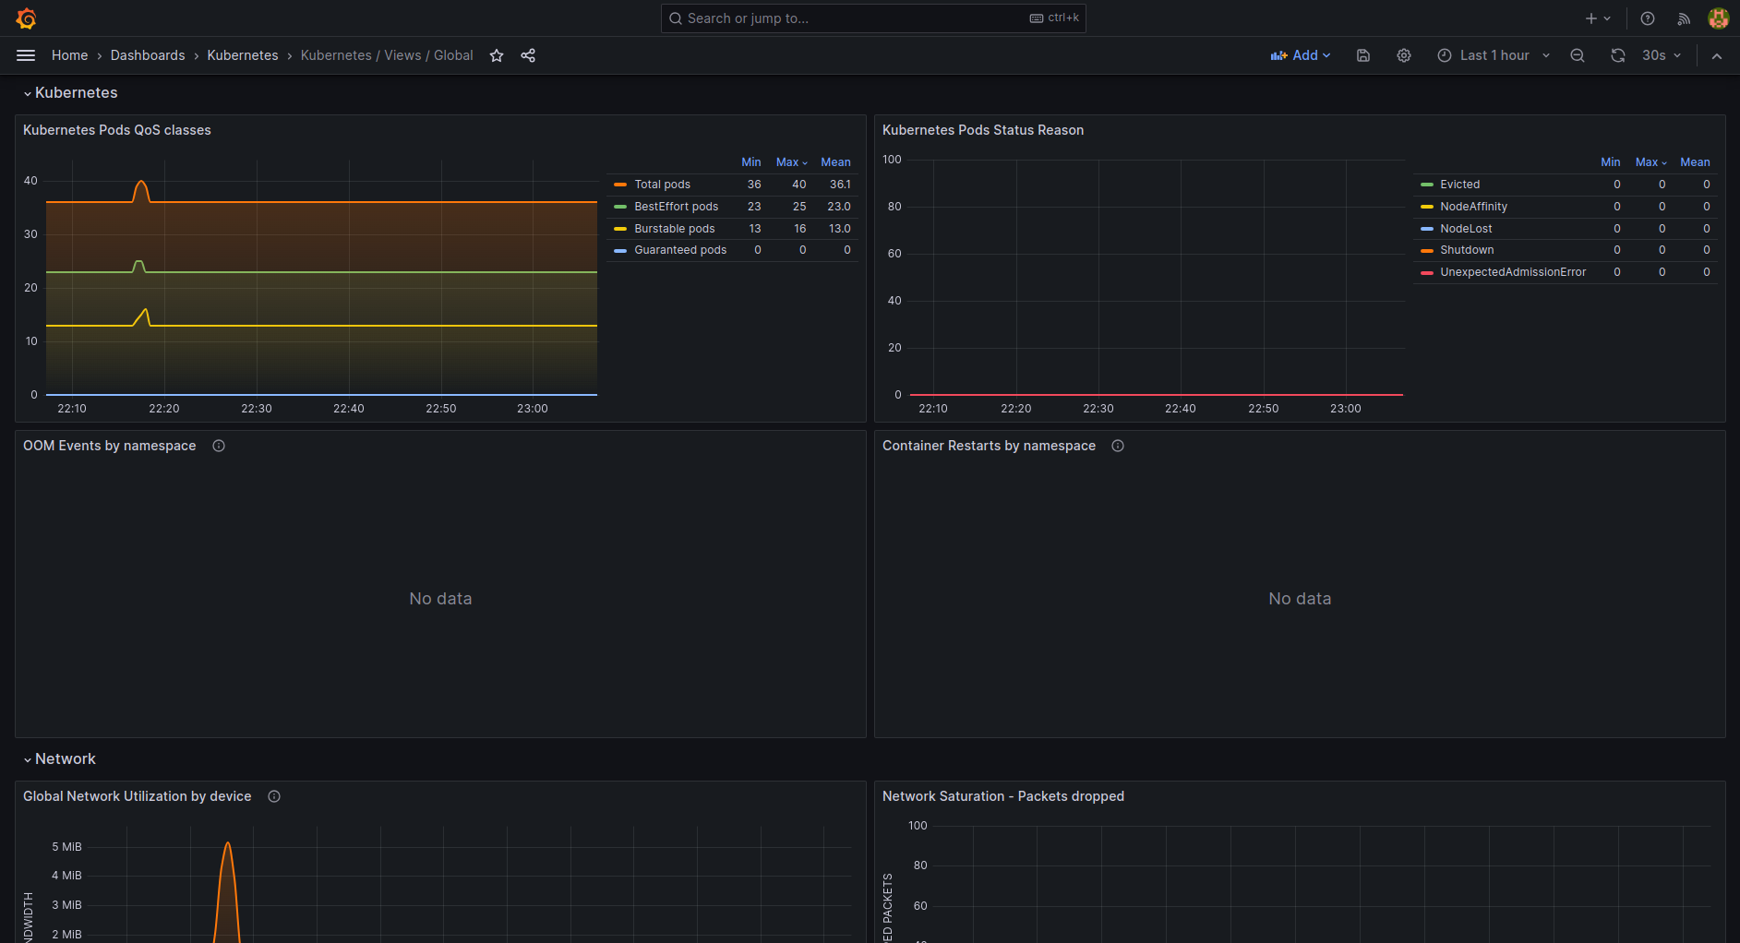Refresh the dashboard now
Viewport: 1740px width, 943px height.
[x=1618, y=55]
